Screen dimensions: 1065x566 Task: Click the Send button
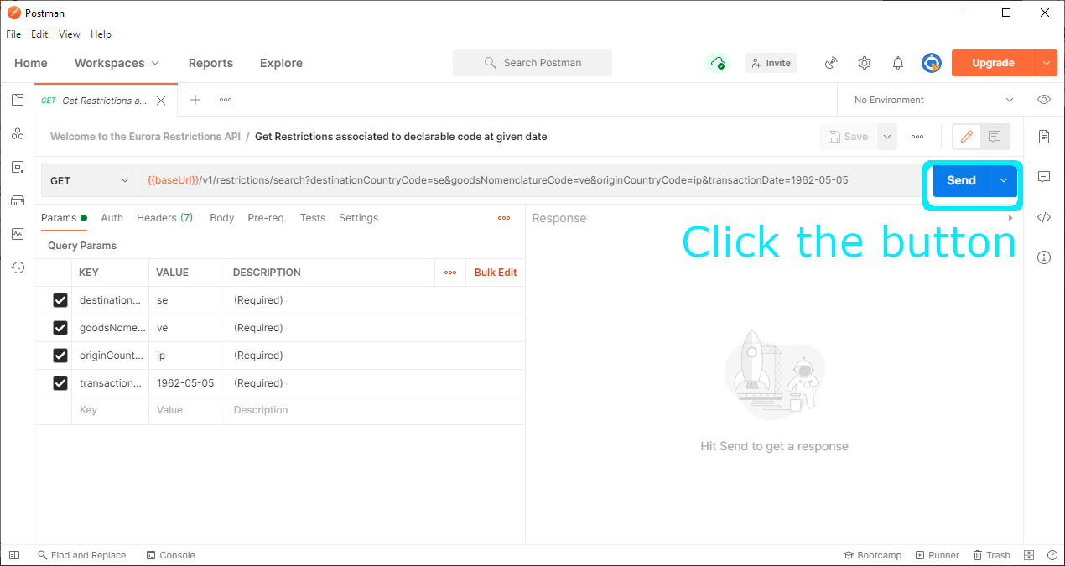(961, 180)
